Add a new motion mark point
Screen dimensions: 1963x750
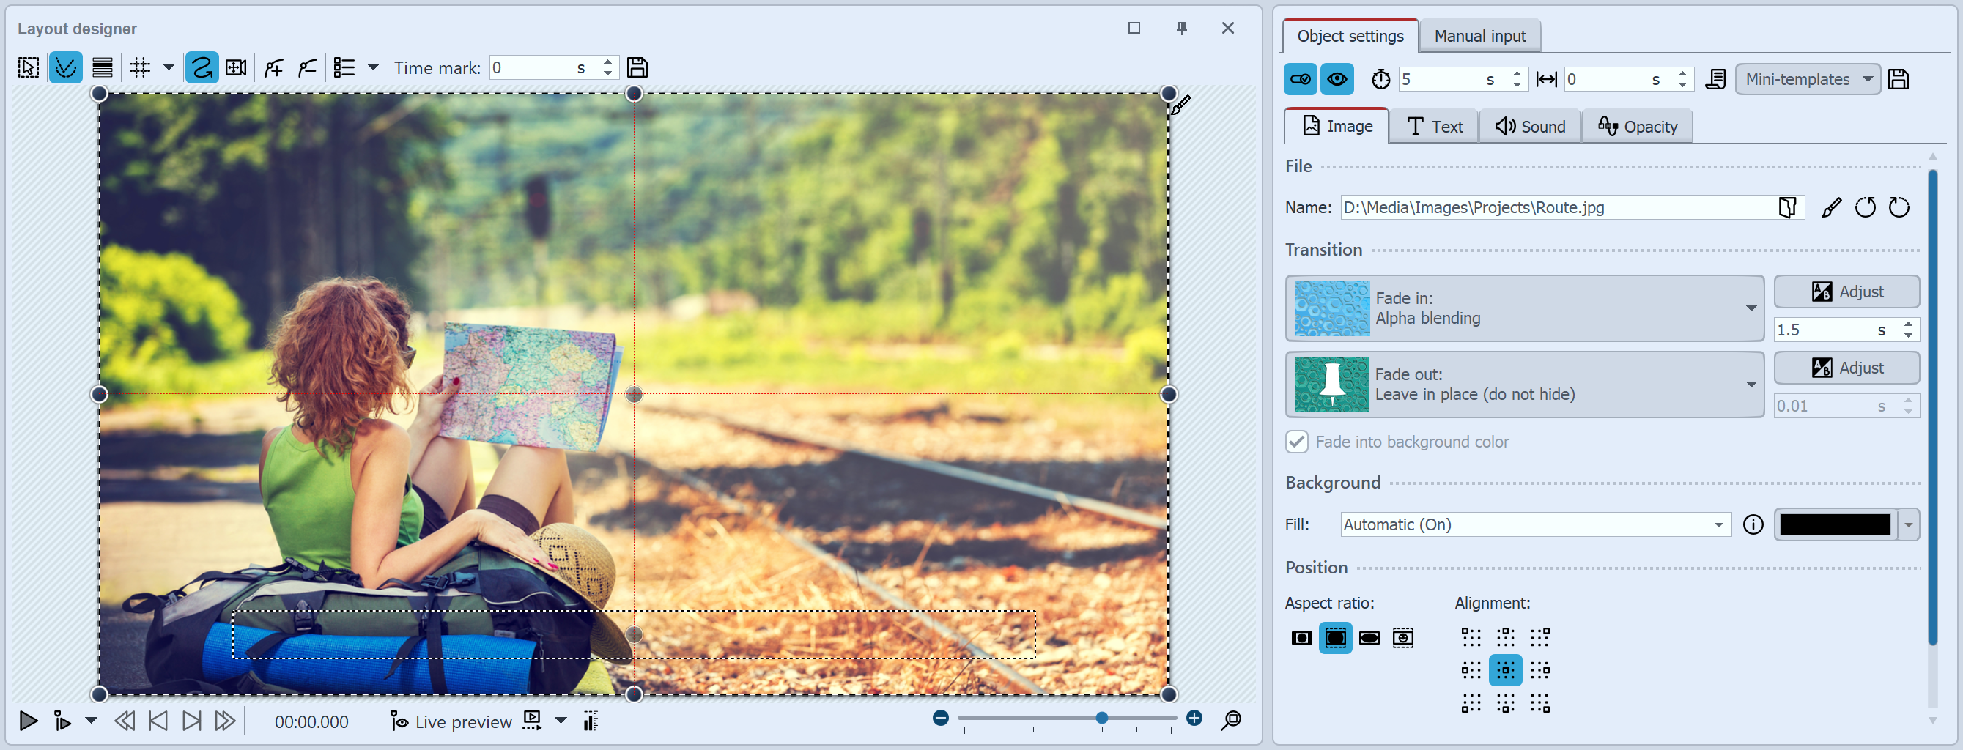pyautogui.click(x=273, y=67)
